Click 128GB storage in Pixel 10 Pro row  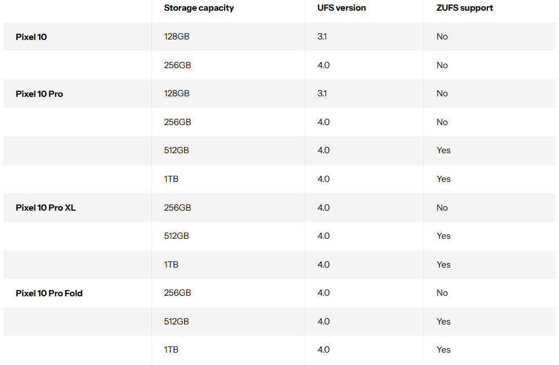coord(177,94)
